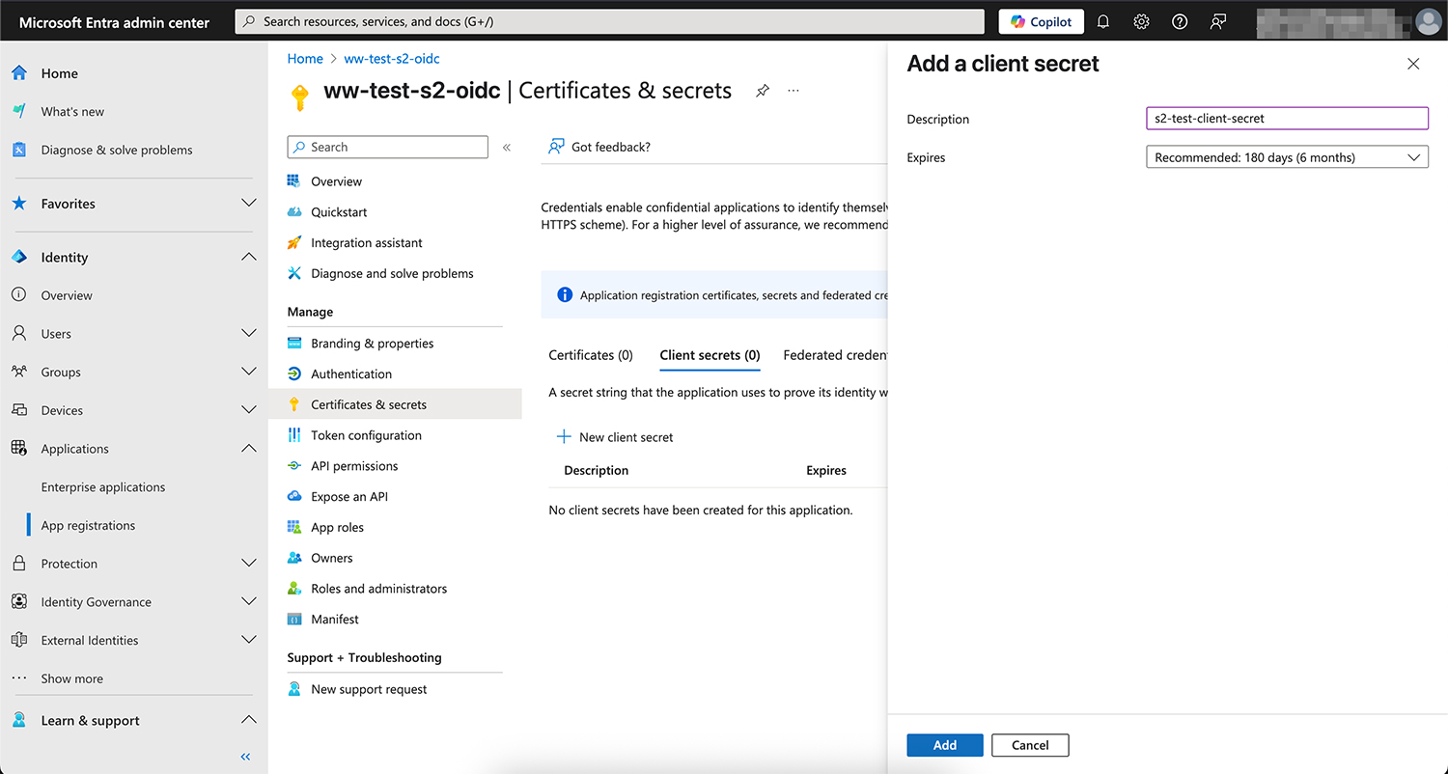1448x774 pixels.
Task: Pin the Certificates & secrets page
Action: [x=763, y=91]
